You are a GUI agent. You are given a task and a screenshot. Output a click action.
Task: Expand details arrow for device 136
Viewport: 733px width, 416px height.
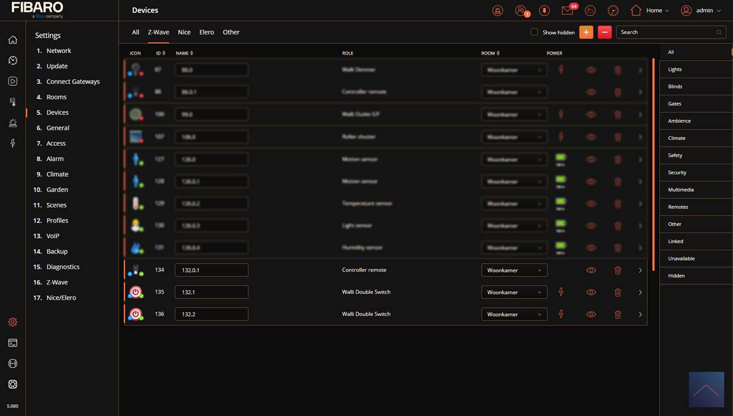[x=640, y=314]
